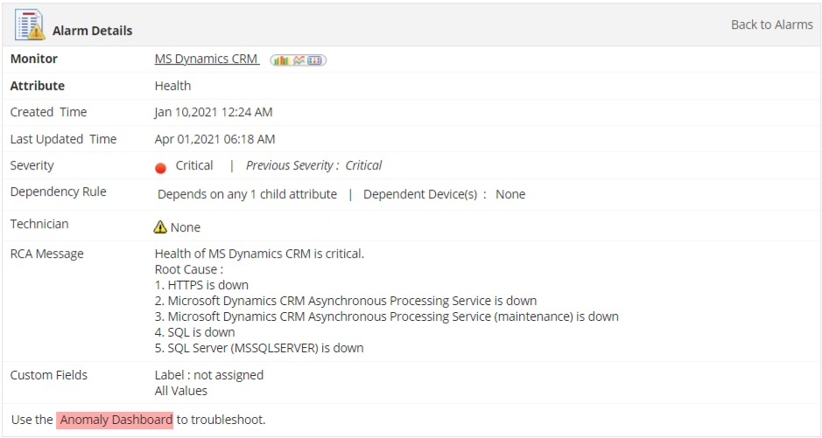822x438 pixels.
Task: Select the 'HTTPS is down' root cause line
Action: [202, 285]
